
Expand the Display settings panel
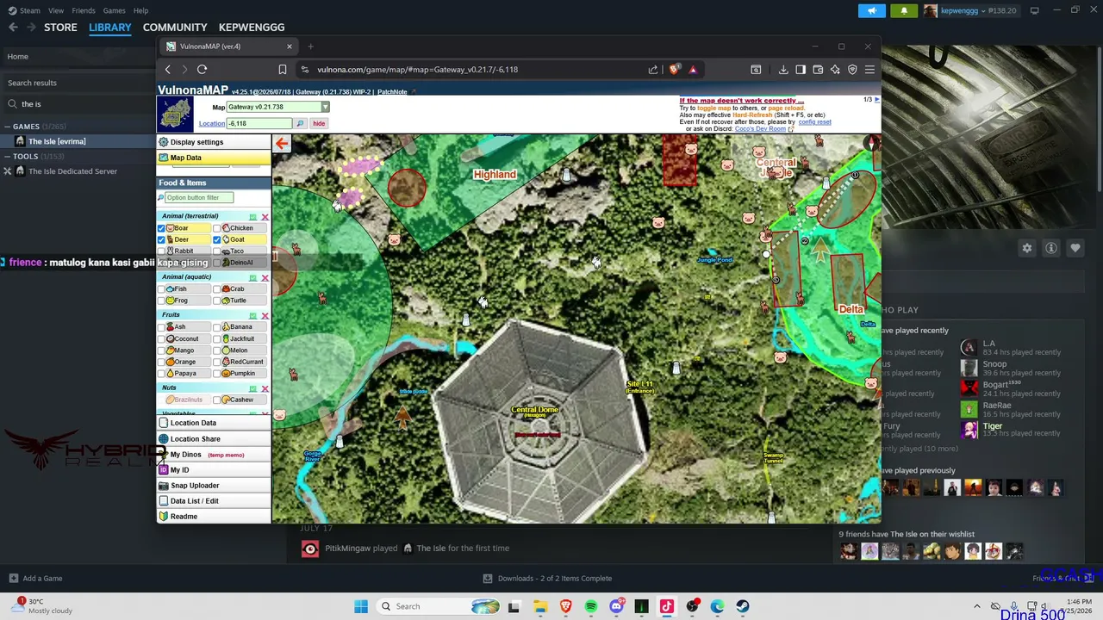point(214,142)
